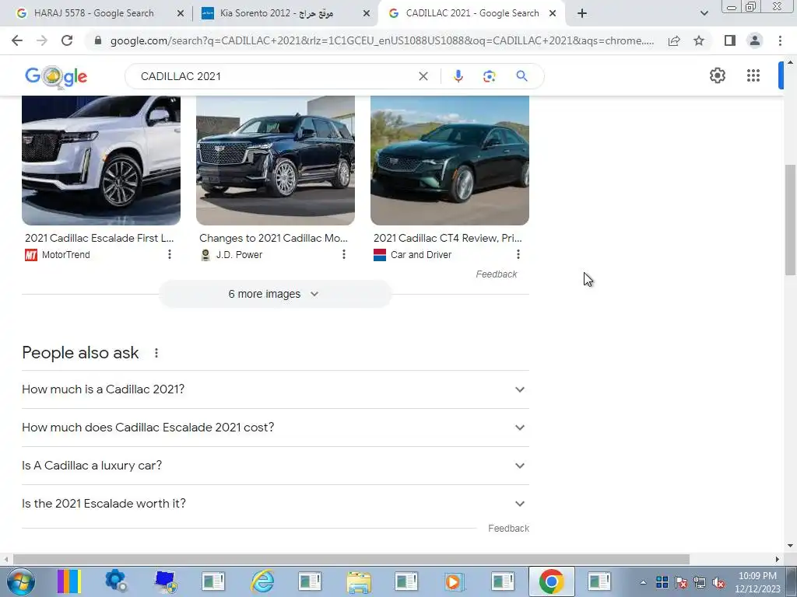
Task: Open the Chrome three-dot menu
Action: [x=780, y=40]
